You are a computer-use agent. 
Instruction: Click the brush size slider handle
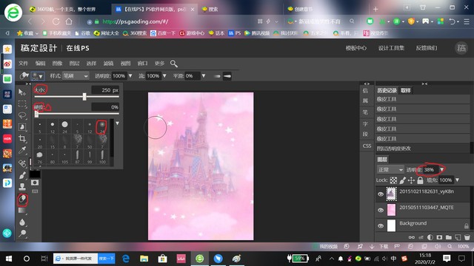point(84,97)
